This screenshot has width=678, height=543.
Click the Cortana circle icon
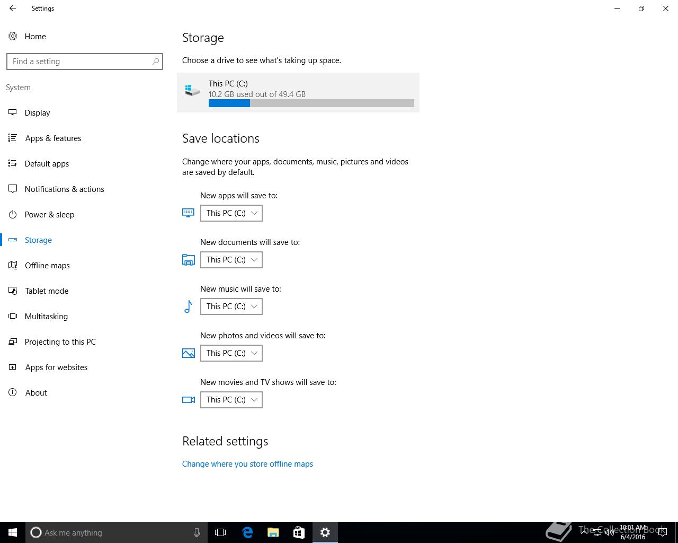[x=36, y=532]
